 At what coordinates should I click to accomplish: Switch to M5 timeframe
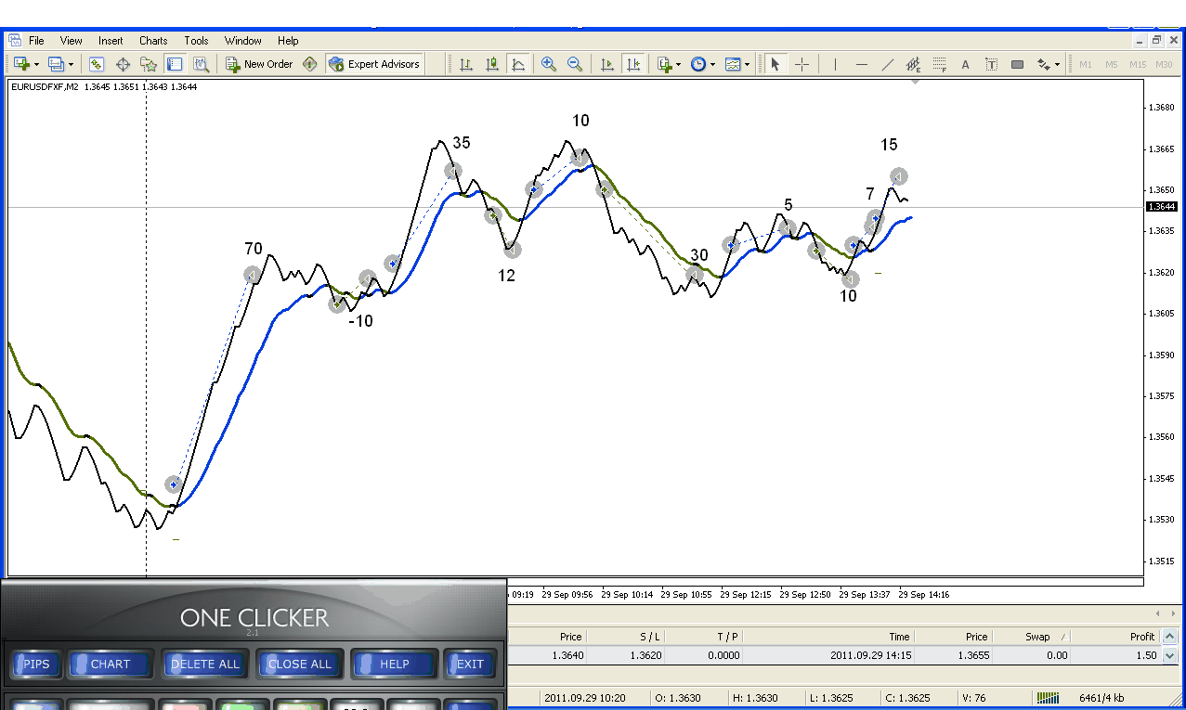pyautogui.click(x=1112, y=64)
